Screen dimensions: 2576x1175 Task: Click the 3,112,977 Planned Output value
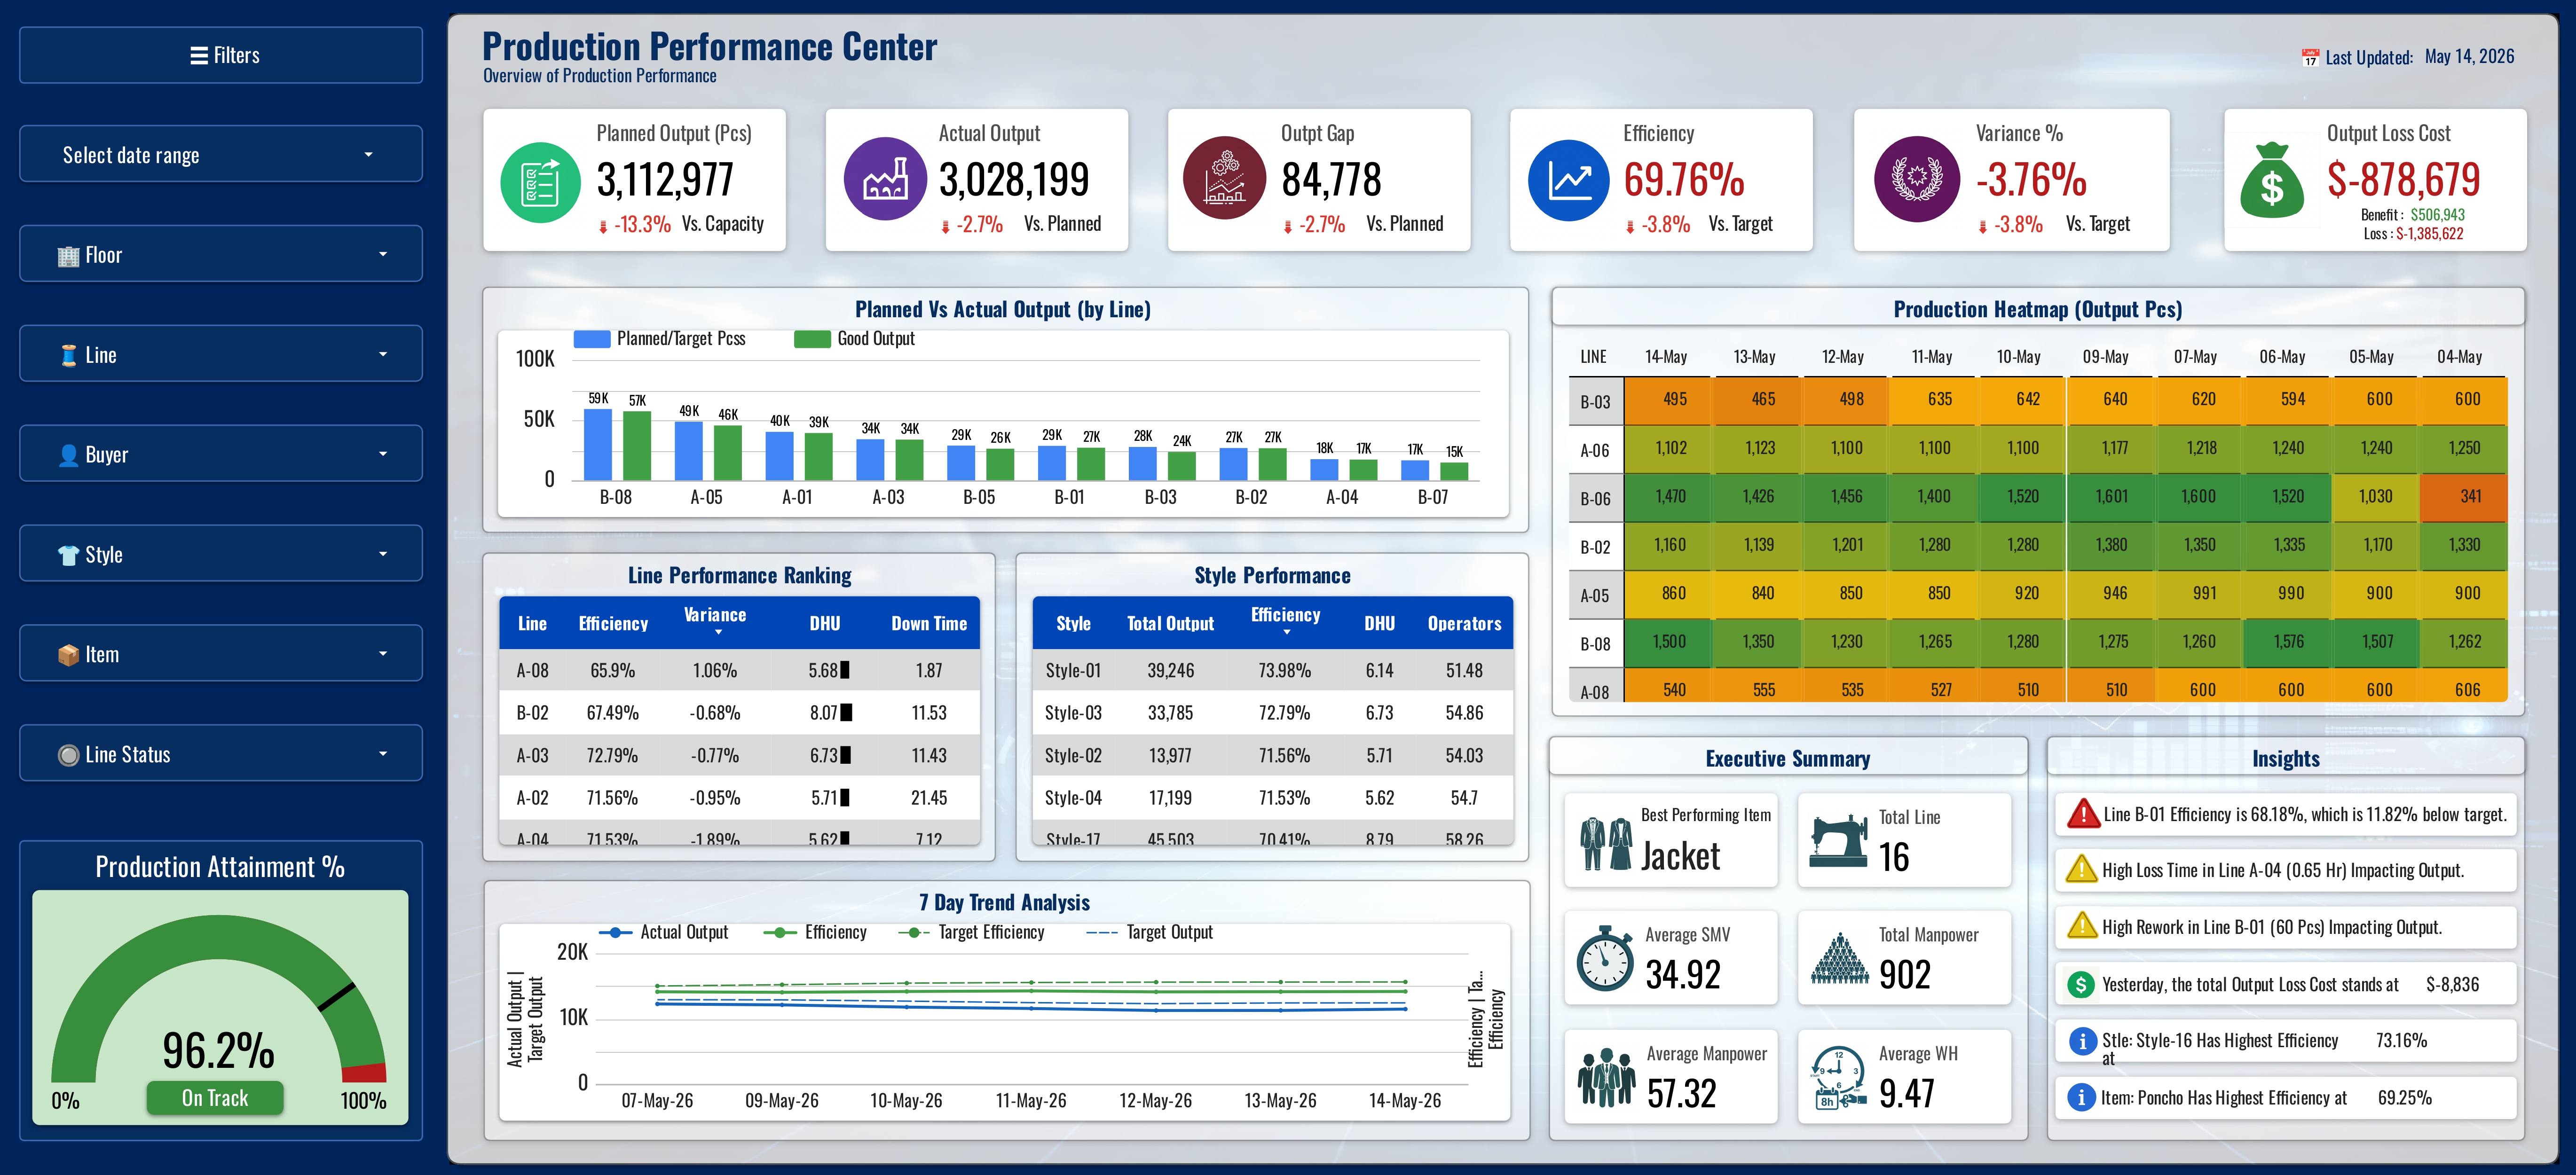point(665,180)
